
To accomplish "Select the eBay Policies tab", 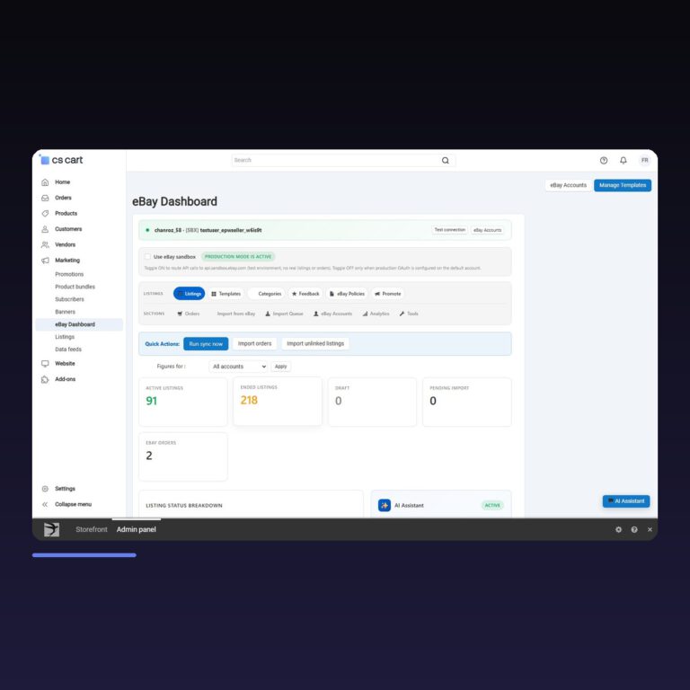I will point(347,294).
